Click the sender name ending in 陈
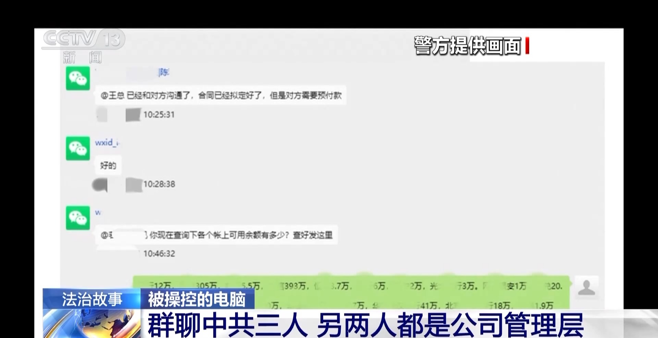 click(x=164, y=72)
